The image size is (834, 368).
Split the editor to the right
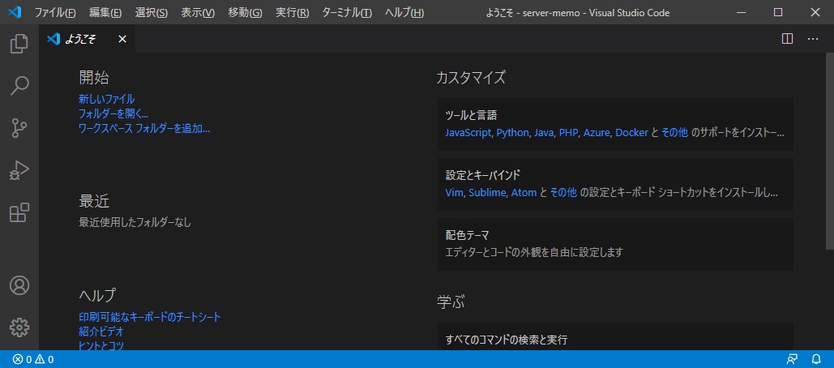[x=787, y=39]
